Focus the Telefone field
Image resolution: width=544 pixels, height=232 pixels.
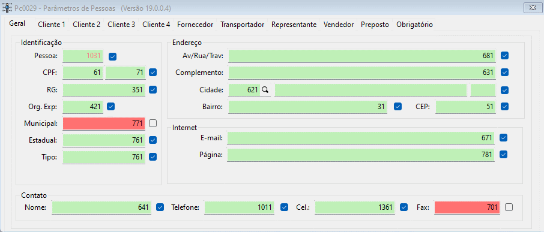[240, 207]
